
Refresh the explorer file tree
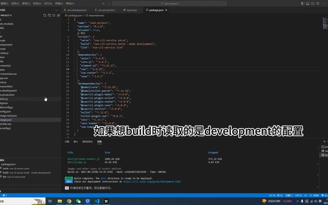[x=54, y=15]
